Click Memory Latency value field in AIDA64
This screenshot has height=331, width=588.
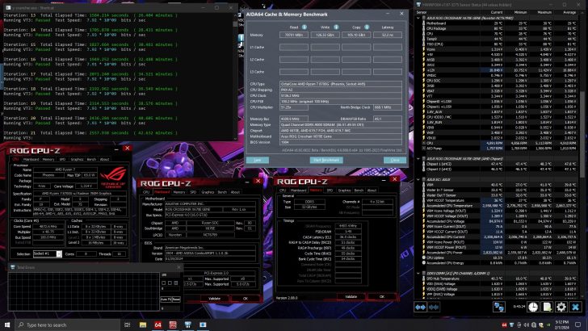pyautogui.click(x=388, y=35)
